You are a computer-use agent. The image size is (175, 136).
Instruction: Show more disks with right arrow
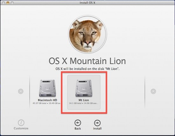(x=153, y=91)
